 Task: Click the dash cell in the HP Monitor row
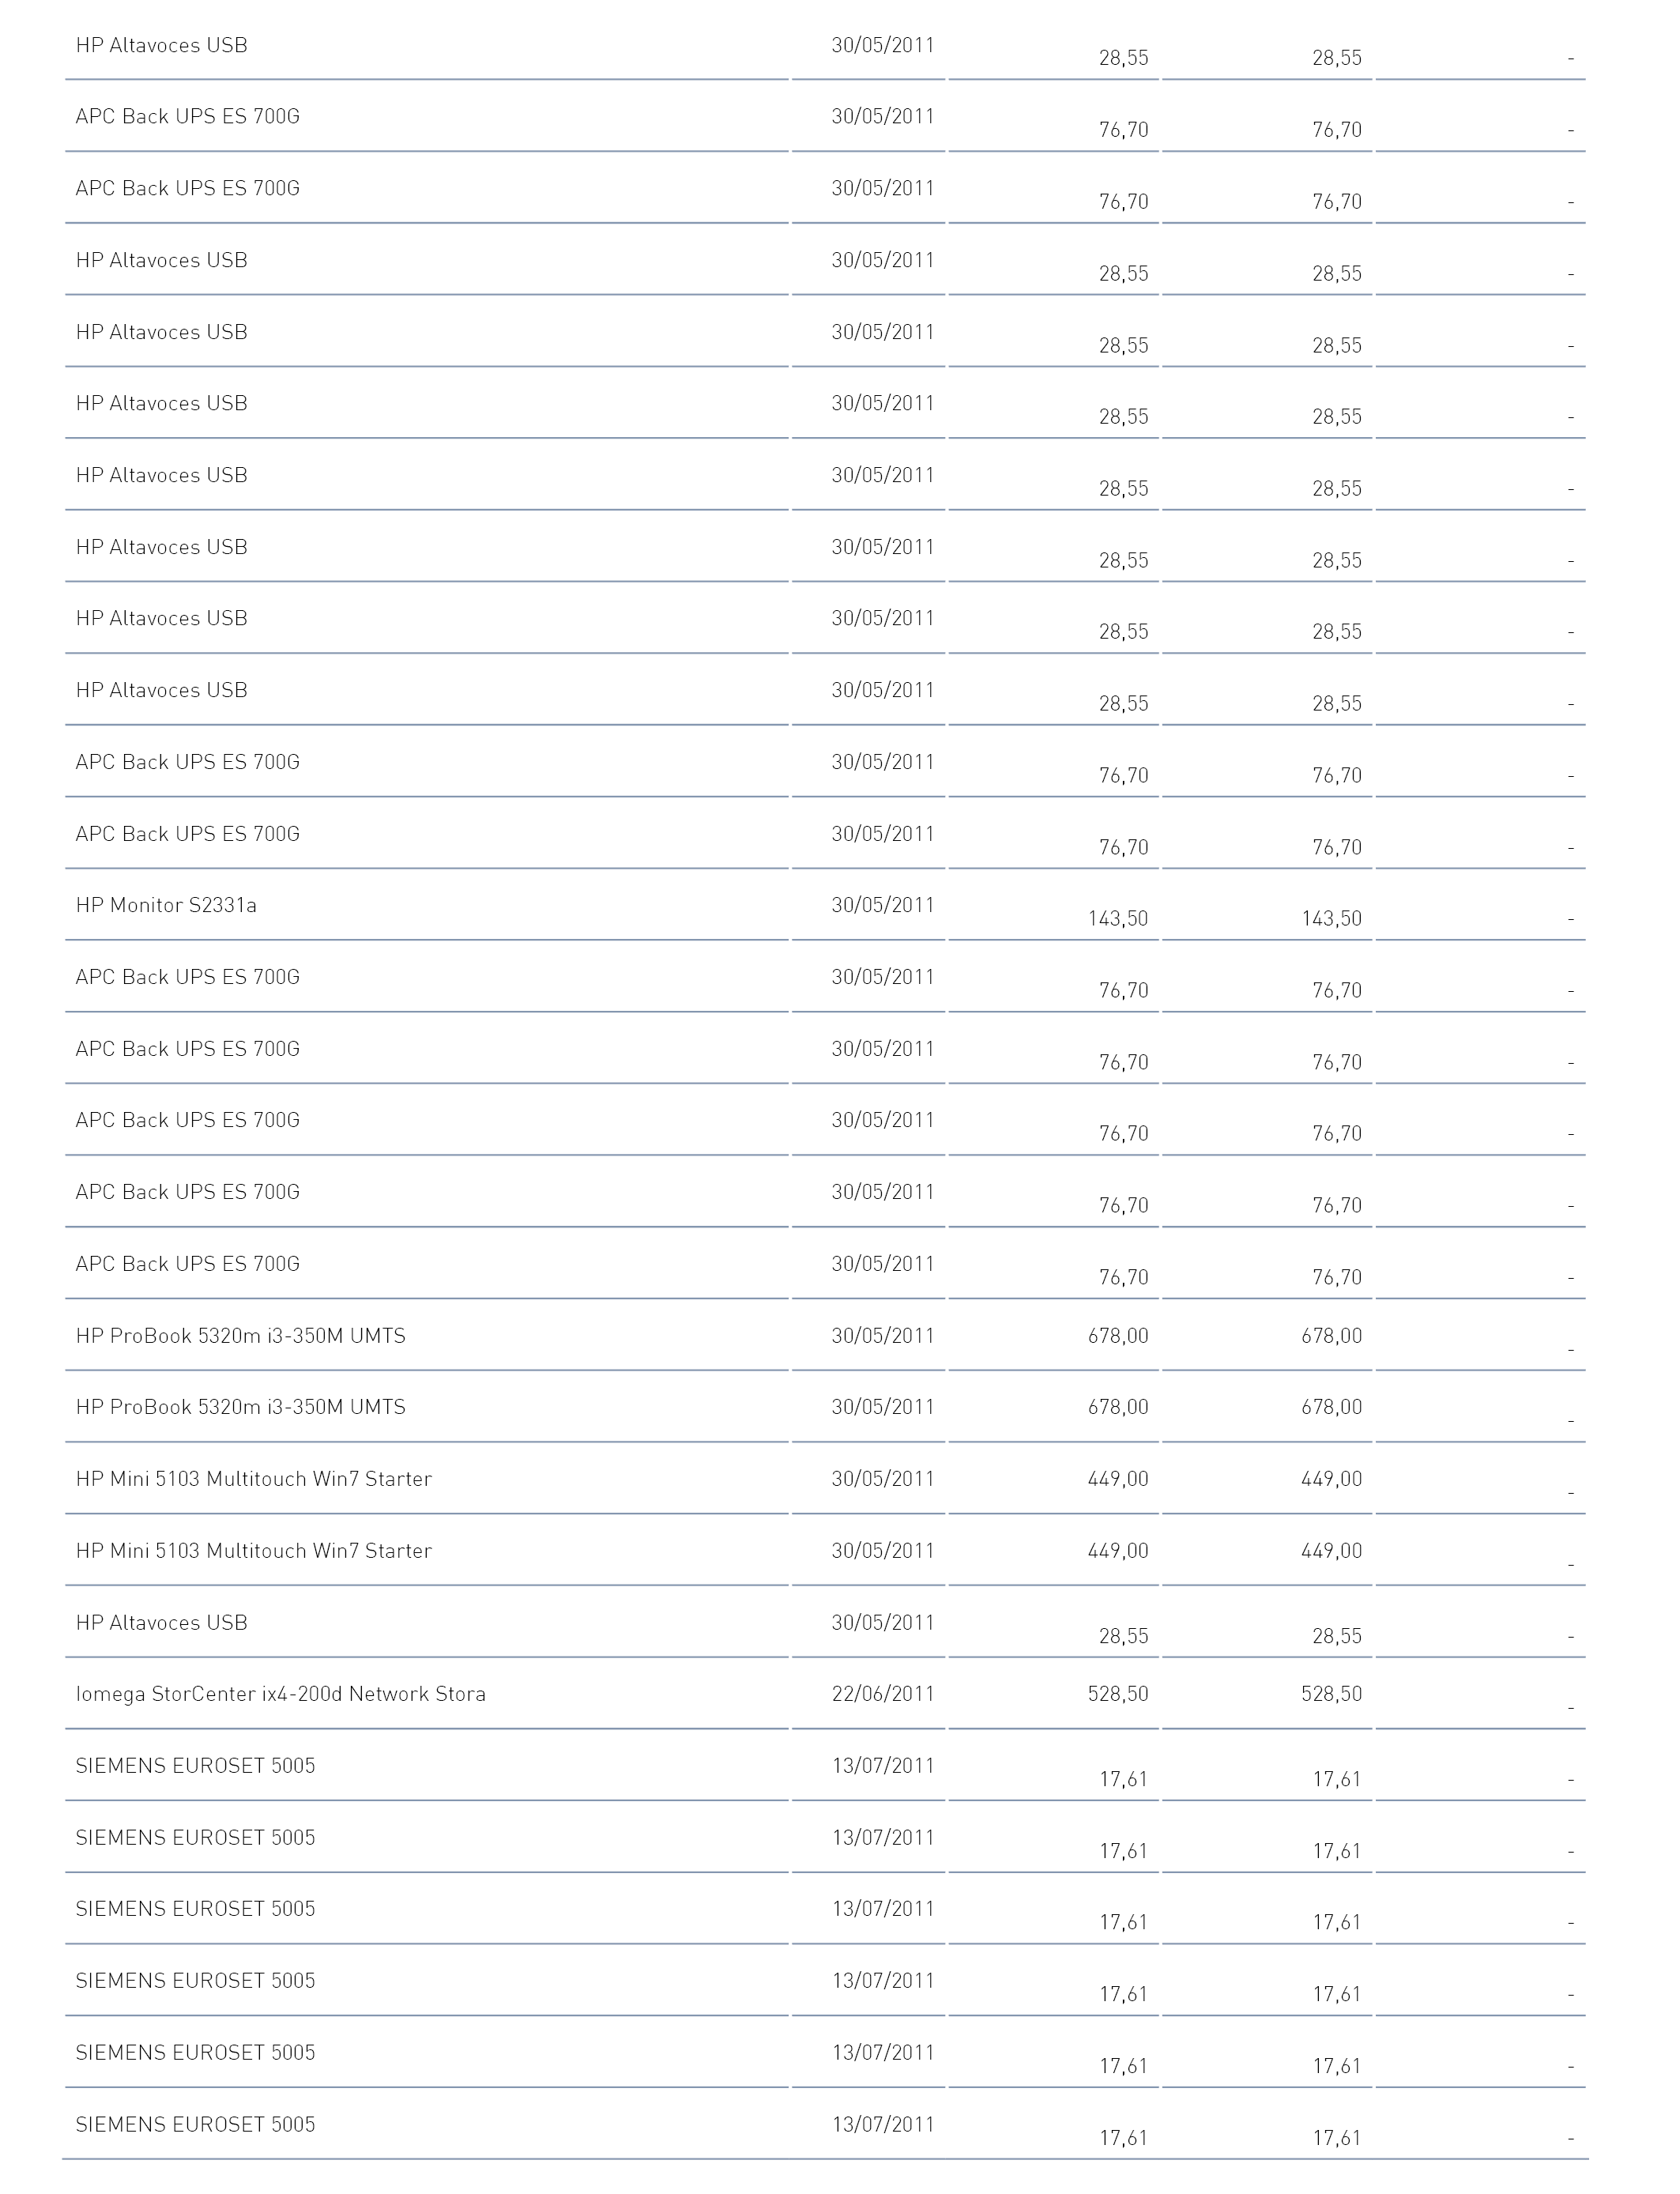[1571, 918]
